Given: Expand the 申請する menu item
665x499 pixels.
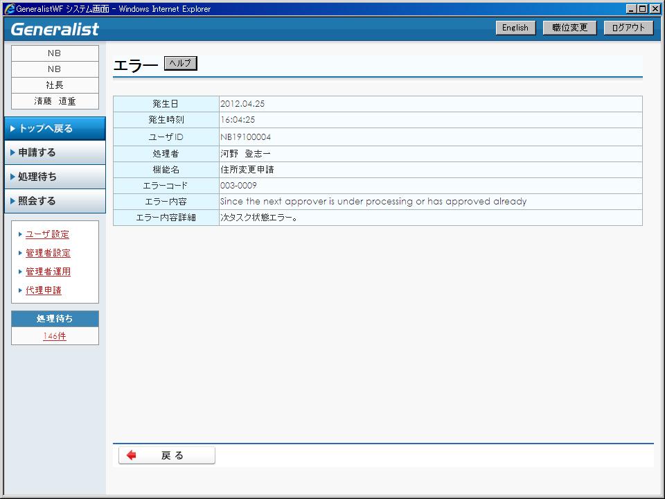Looking at the screenshot, I should pos(55,152).
